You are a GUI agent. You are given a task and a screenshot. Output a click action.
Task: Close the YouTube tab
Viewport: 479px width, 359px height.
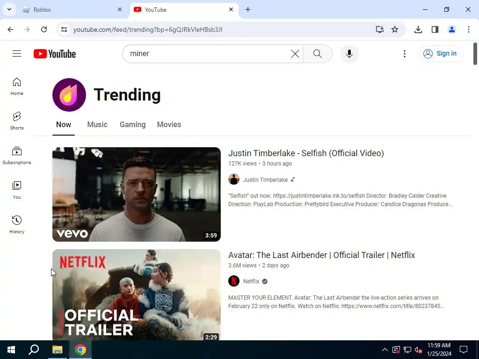[231, 9]
